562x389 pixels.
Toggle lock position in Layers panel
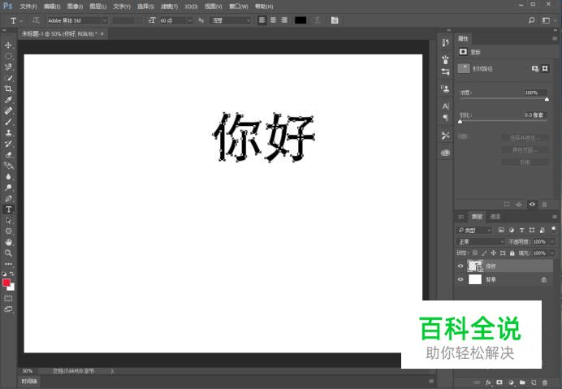coord(494,253)
